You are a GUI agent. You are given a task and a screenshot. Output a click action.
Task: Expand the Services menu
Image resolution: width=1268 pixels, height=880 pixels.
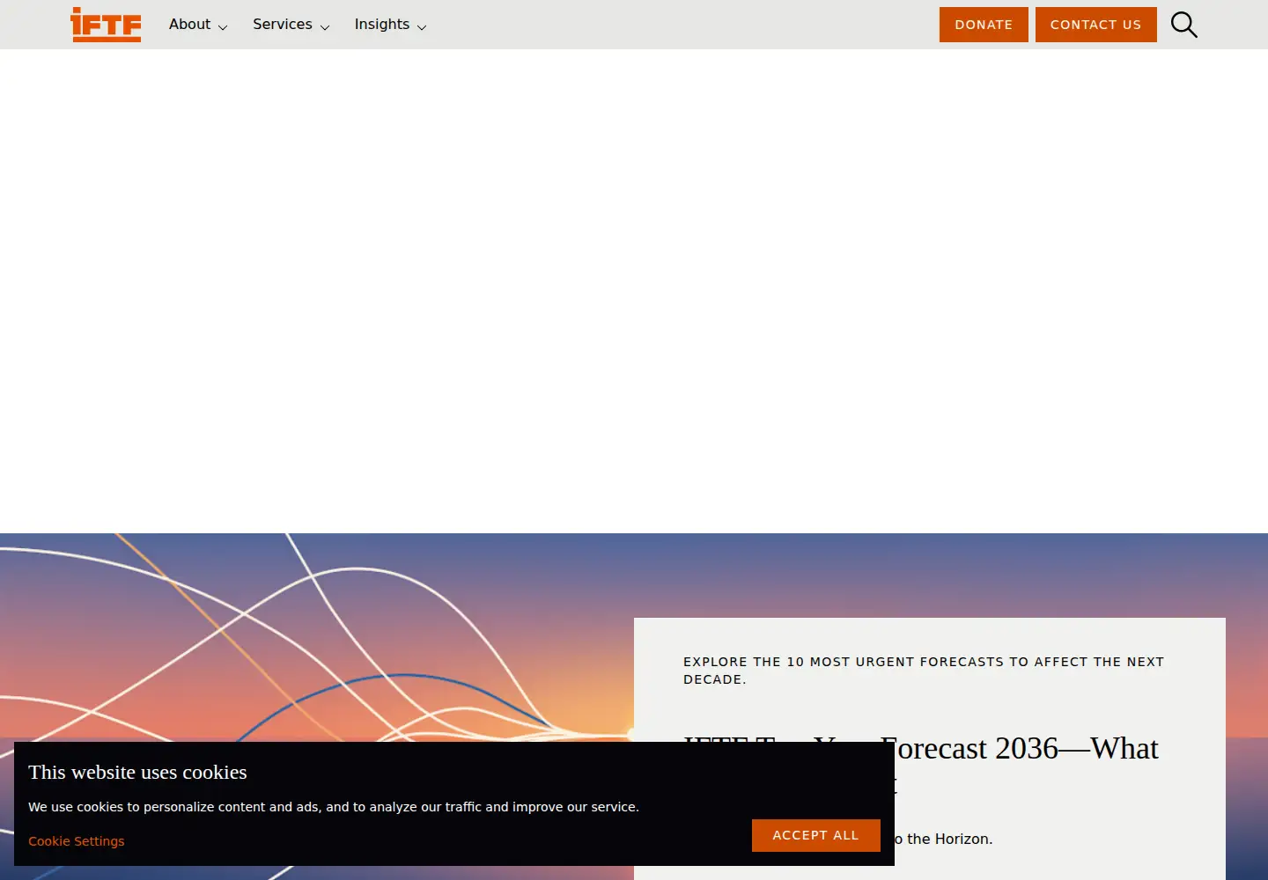click(291, 25)
